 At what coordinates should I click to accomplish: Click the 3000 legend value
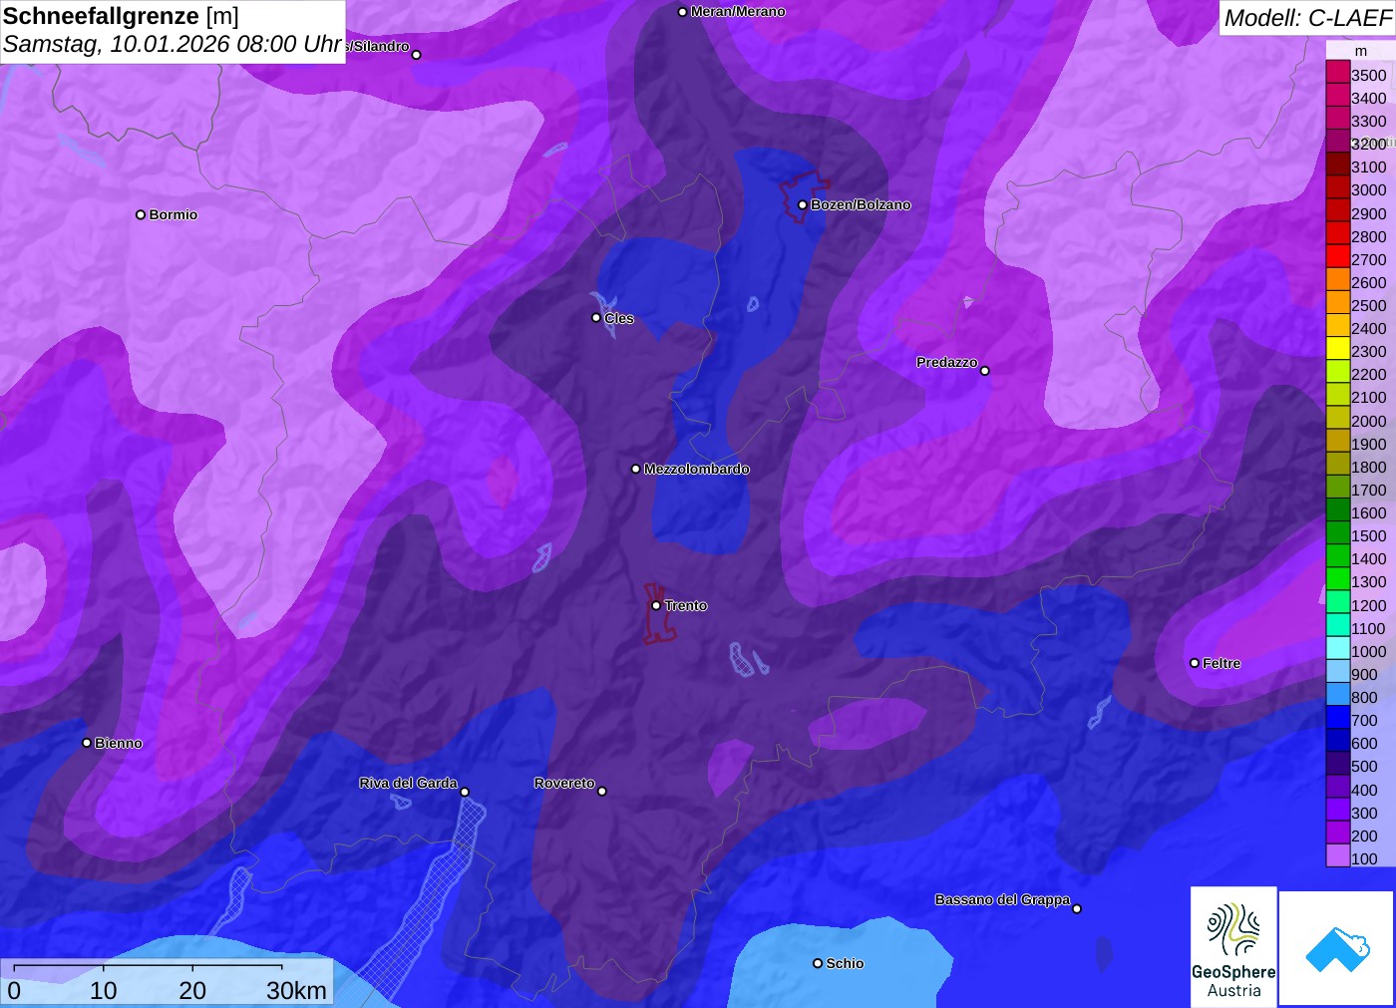pyautogui.click(x=1369, y=189)
